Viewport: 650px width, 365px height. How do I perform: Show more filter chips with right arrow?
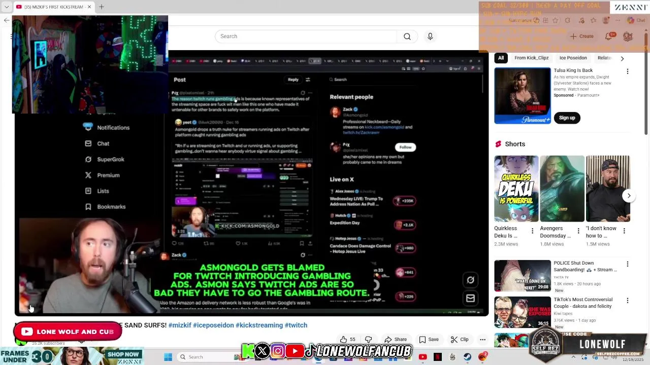(622, 58)
